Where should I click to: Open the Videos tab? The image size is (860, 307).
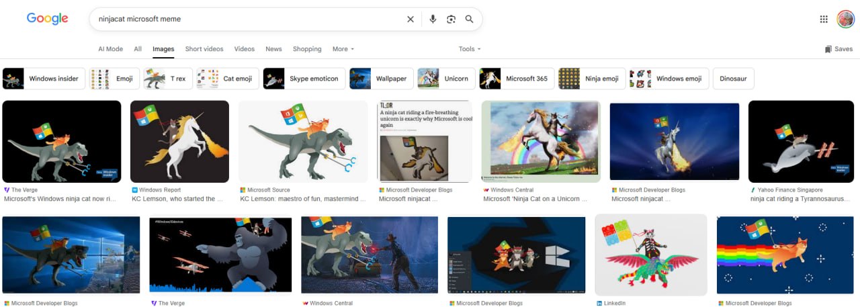(x=245, y=49)
